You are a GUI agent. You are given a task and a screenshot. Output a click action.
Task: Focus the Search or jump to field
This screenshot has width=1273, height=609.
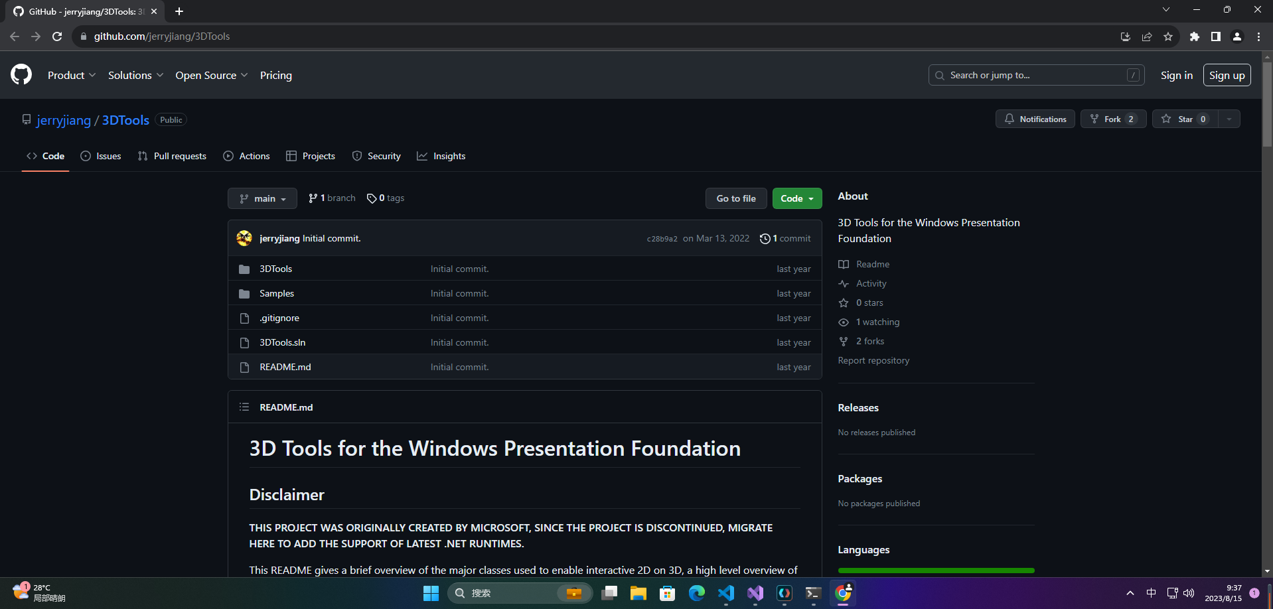(x=1036, y=75)
